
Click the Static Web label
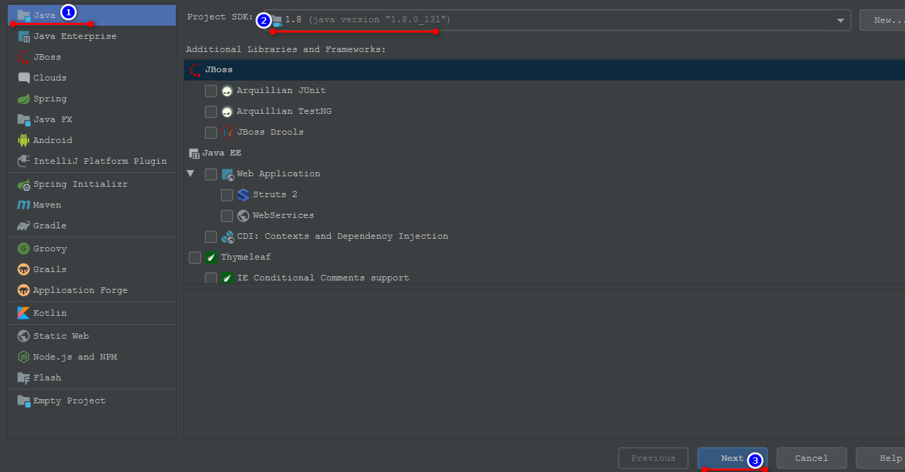pyautogui.click(x=61, y=336)
